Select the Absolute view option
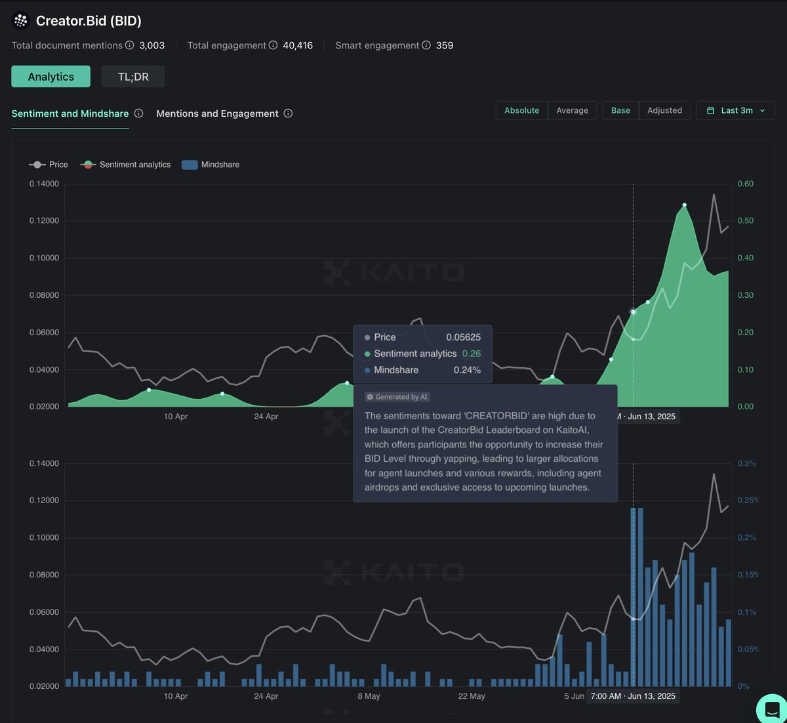Viewport: 787px width, 723px height. tap(522, 110)
